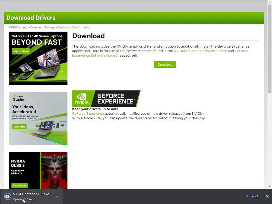Click the Download Confirmation breadcrumb
The image size is (272, 204).
tap(74, 27)
